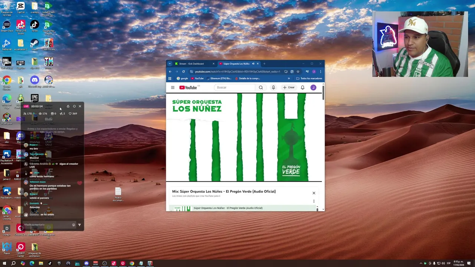Open Windows taskbar search
The height and width of the screenshot is (267, 475).
13,263
